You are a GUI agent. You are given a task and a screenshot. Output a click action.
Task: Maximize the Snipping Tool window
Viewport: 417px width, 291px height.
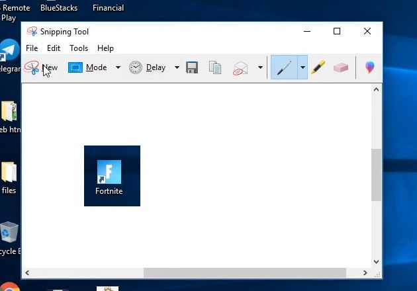pos(337,31)
